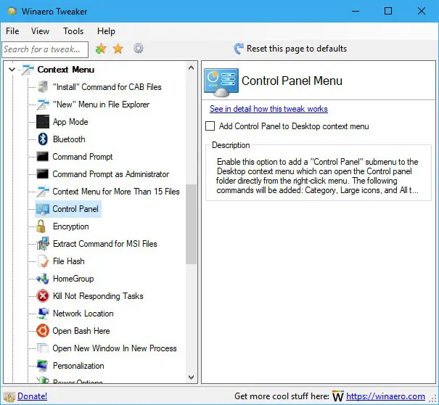Open the Help menu

pyautogui.click(x=106, y=31)
